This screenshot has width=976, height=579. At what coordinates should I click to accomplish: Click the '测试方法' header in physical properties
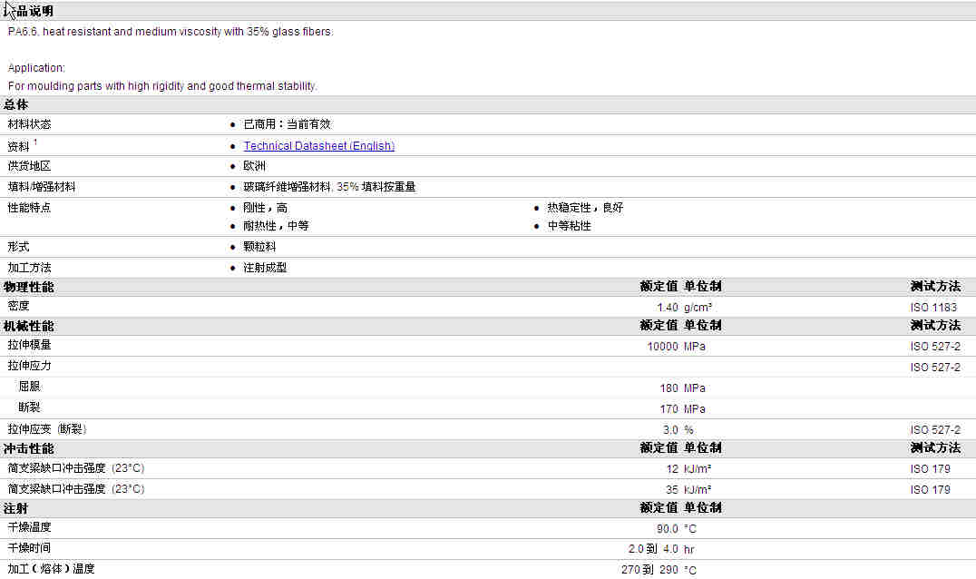click(935, 287)
